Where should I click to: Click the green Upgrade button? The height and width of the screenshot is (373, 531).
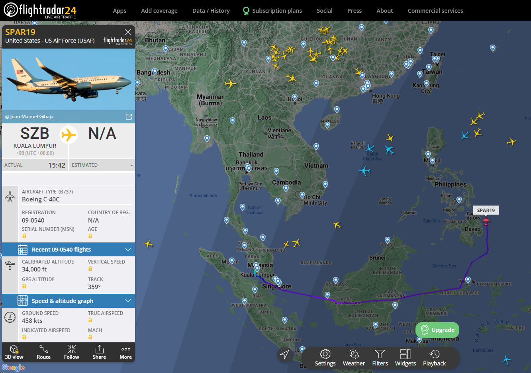(437, 330)
